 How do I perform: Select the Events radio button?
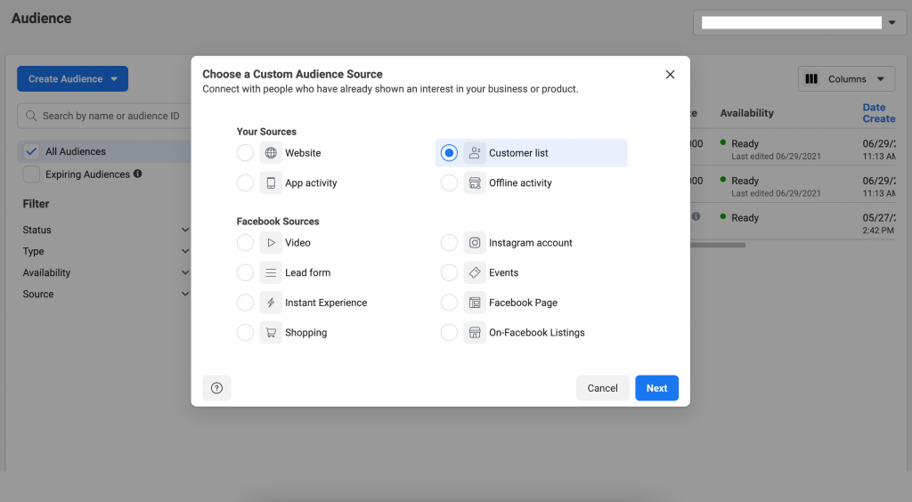449,272
